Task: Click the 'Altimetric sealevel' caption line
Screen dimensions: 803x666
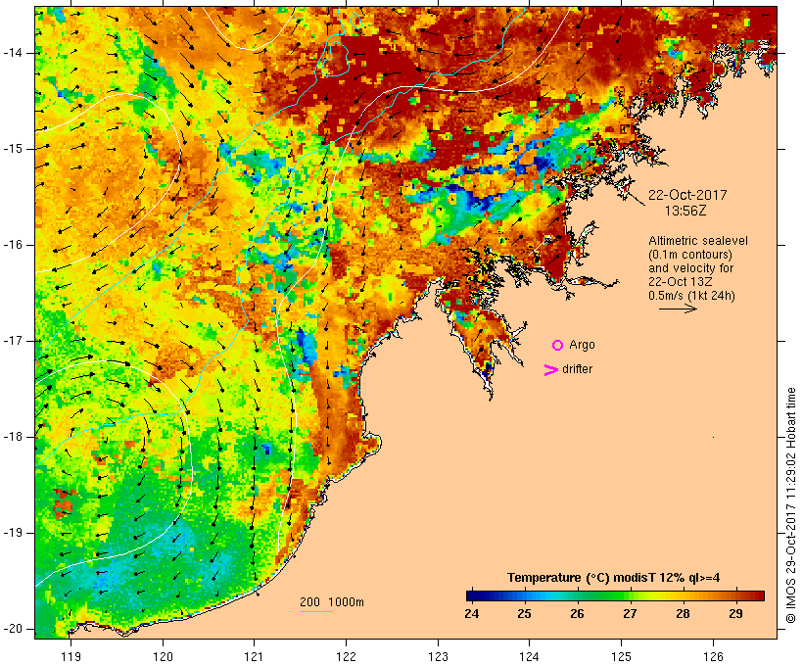Action: [x=698, y=241]
